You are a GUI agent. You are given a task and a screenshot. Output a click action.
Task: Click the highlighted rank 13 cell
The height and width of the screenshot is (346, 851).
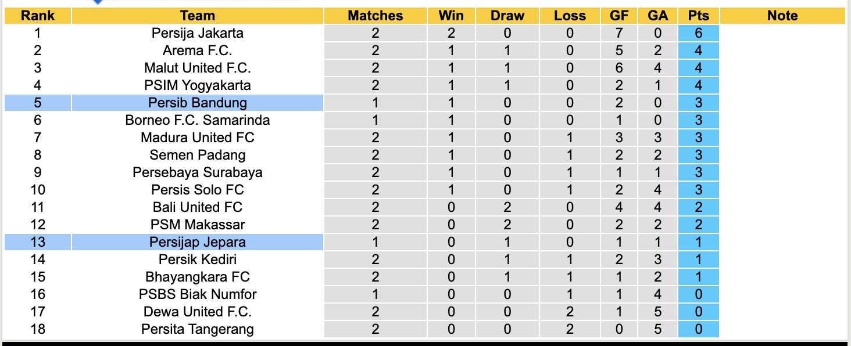pos(38,242)
